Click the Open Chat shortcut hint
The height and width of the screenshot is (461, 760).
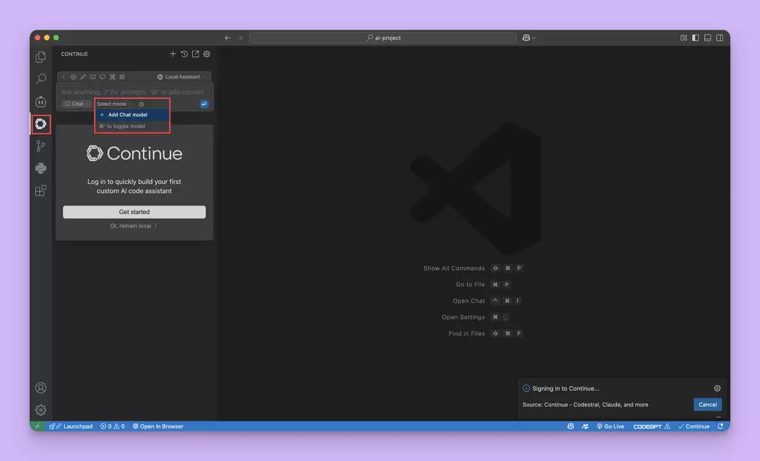point(487,301)
